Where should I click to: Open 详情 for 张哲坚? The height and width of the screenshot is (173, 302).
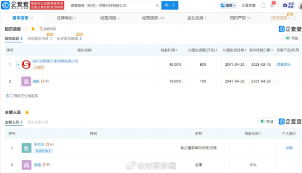pos(289,148)
